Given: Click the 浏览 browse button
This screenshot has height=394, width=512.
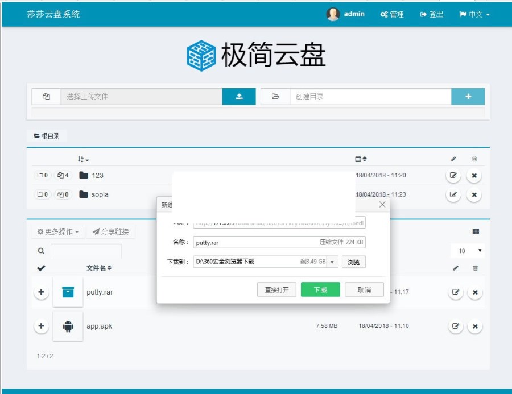Looking at the screenshot, I should pos(354,262).
